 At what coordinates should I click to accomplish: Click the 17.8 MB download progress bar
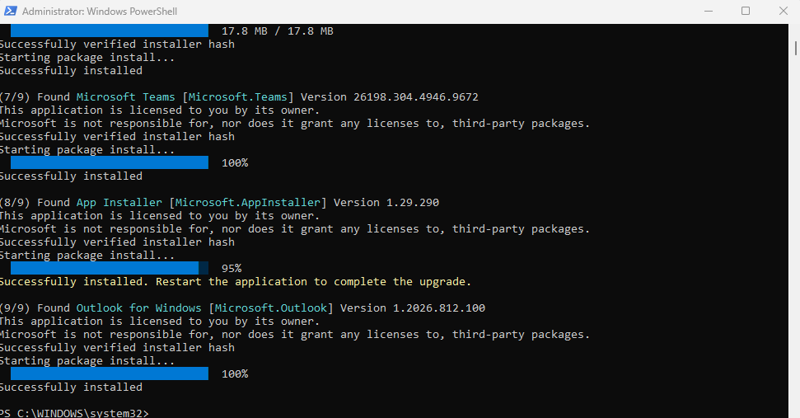(110, 31)
